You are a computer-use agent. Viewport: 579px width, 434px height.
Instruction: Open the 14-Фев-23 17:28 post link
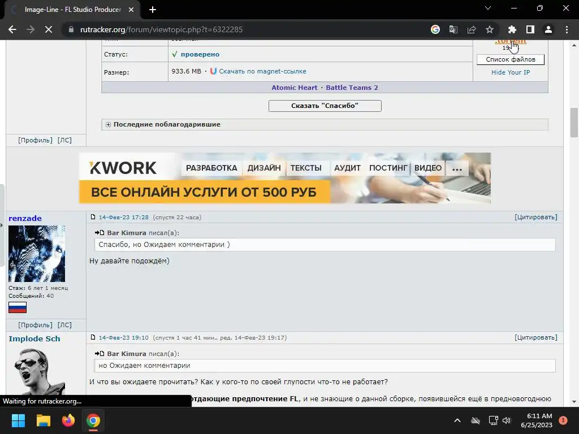[x=123, y=217]
